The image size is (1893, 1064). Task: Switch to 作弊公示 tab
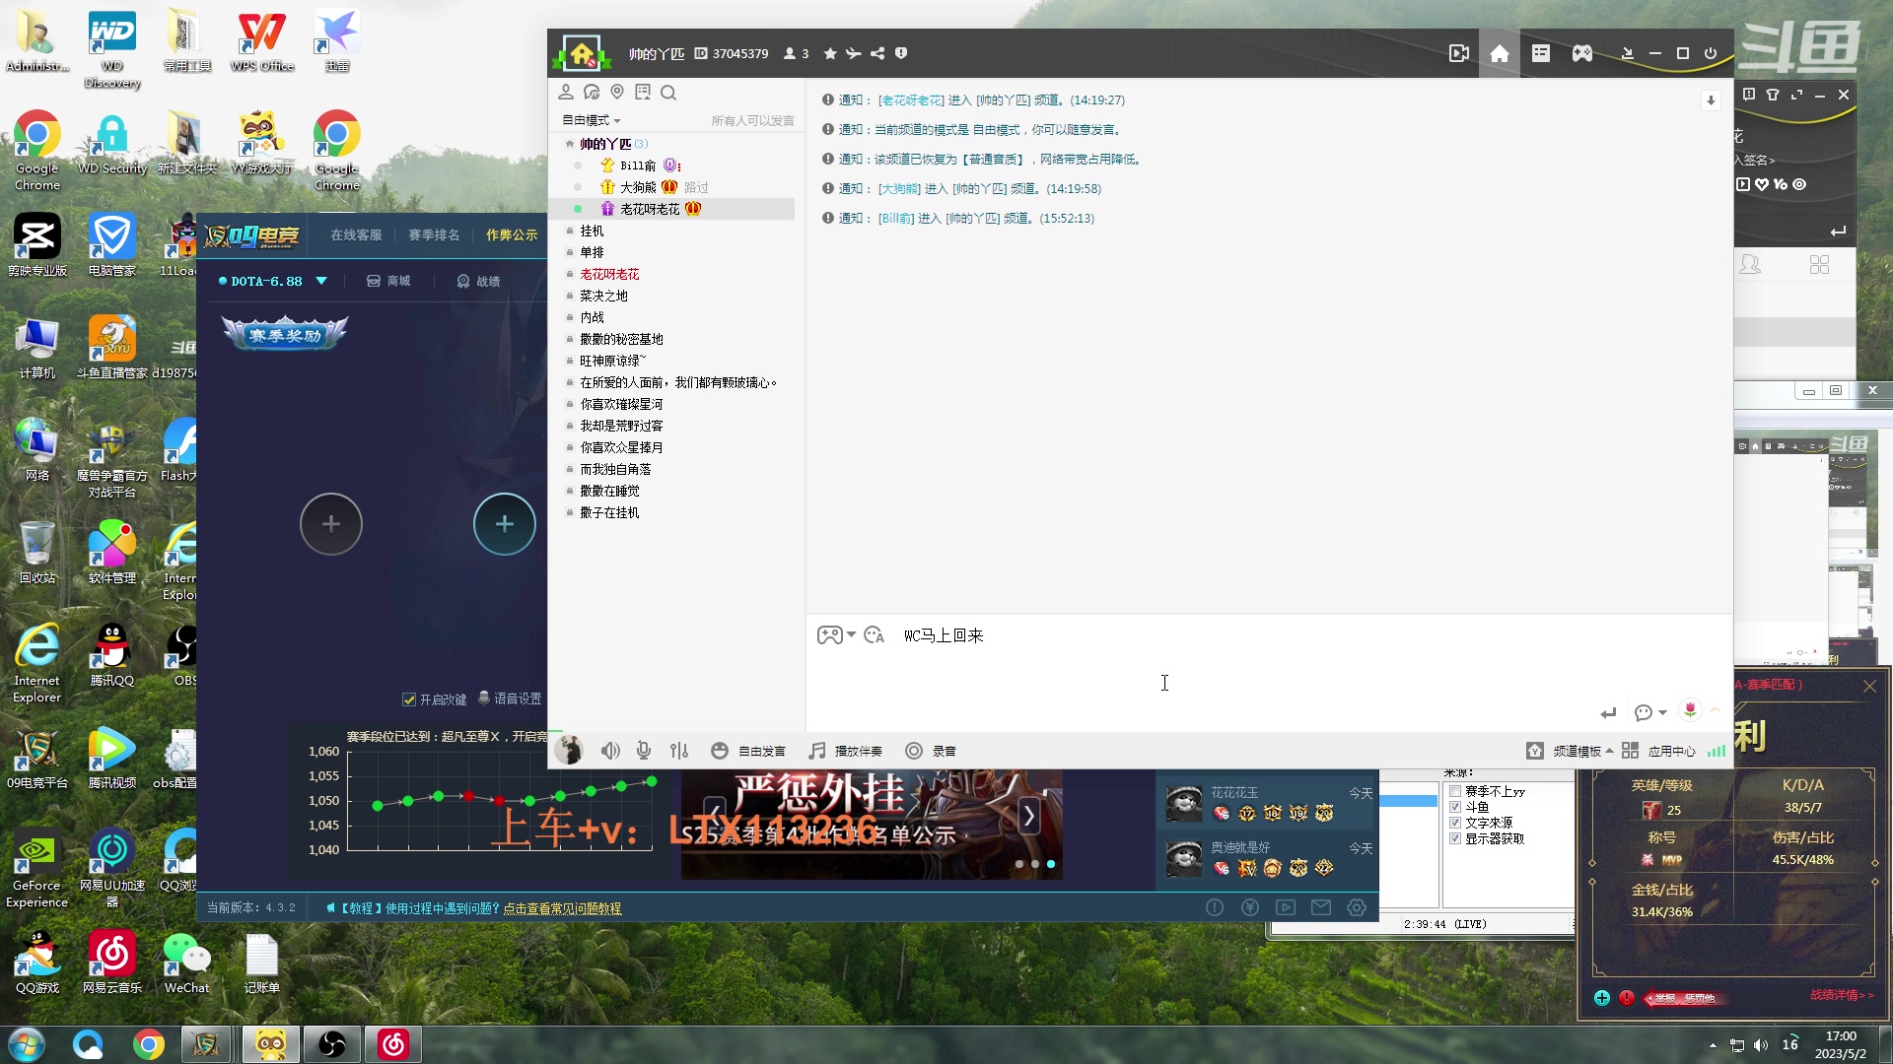pyautogui.click(x=512, y=234)
